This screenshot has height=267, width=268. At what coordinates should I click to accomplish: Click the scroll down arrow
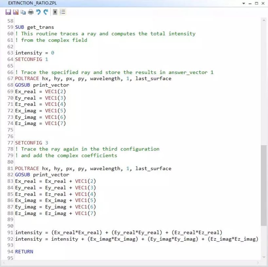point(263,257)
